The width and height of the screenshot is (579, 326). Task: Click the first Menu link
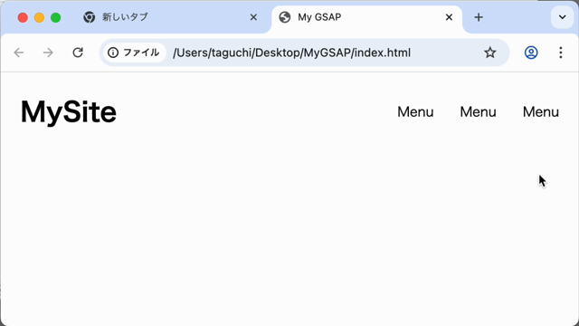(x=415, y=111)
